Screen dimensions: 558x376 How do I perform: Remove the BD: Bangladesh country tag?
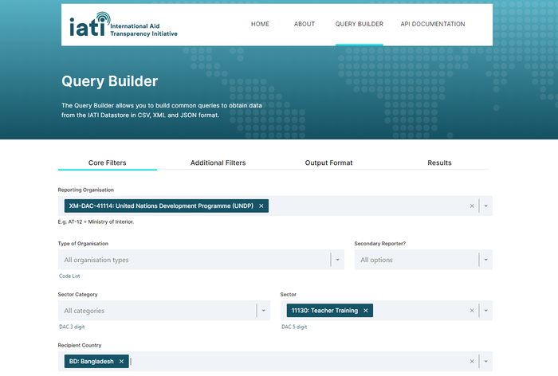point(121,362)
